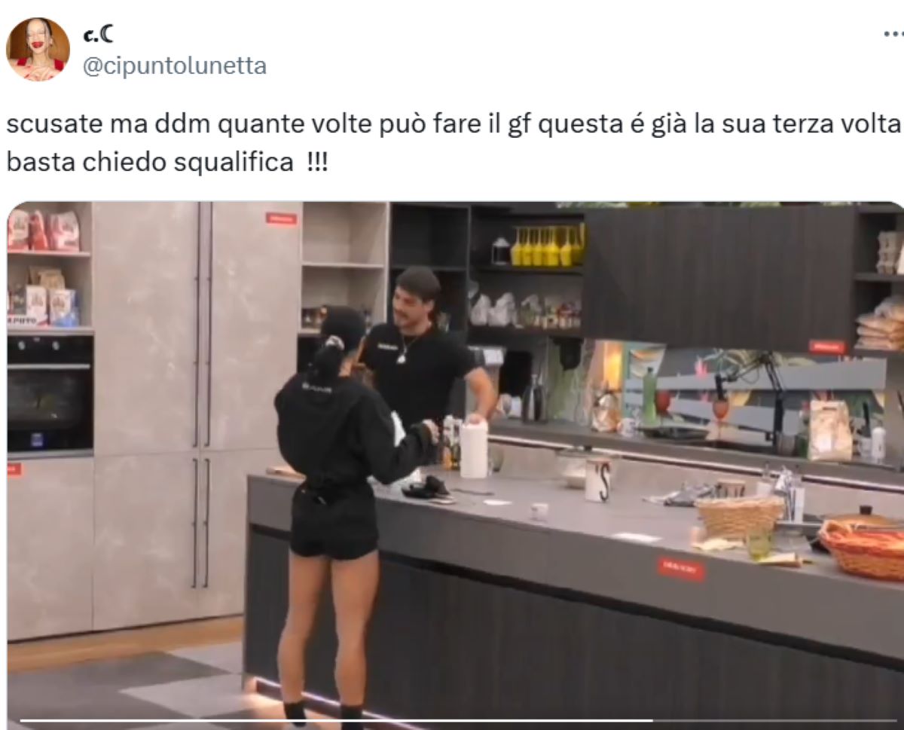This screenshot has height=730, width=904.
Task: Click the red label on the counter front
Action: coord(681,569)
